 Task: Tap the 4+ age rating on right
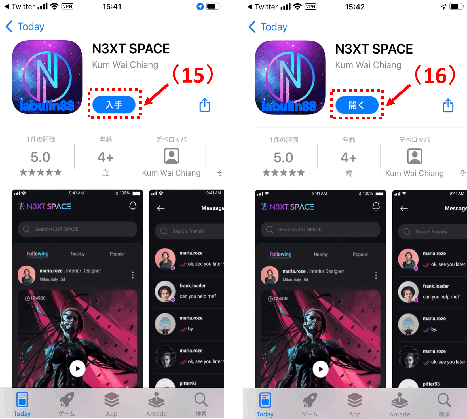point(348,158)
